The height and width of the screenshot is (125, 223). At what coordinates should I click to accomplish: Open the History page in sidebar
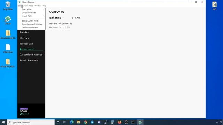click(24, 38)
